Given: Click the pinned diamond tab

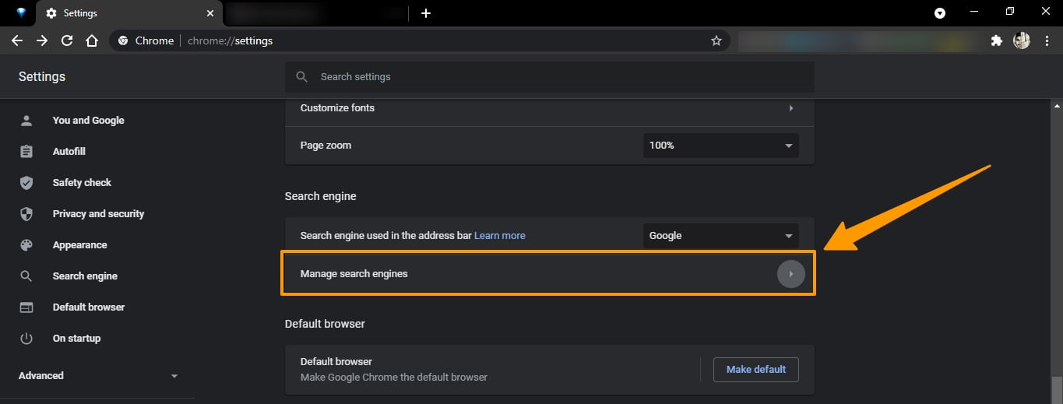Looking at the screenshot, I should [x=21, y=13].
